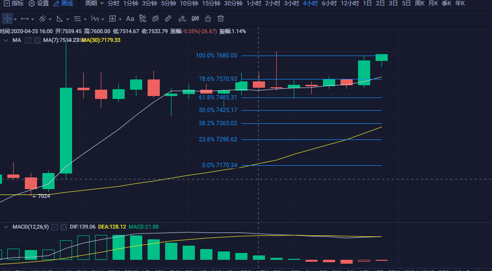Click the 61.8% 7485.31 Fibonacci label
Screen dimensions: 492x271
tap(218, 97)
